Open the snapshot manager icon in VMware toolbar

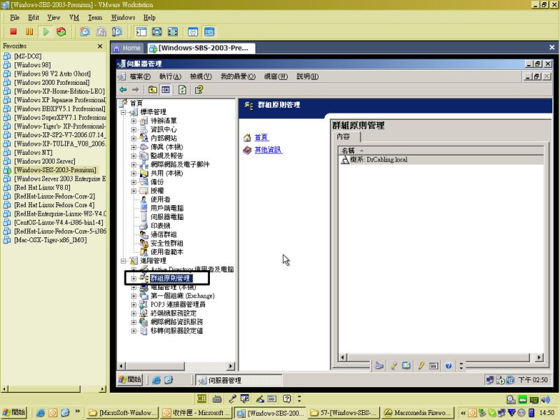tap(117, 31)
